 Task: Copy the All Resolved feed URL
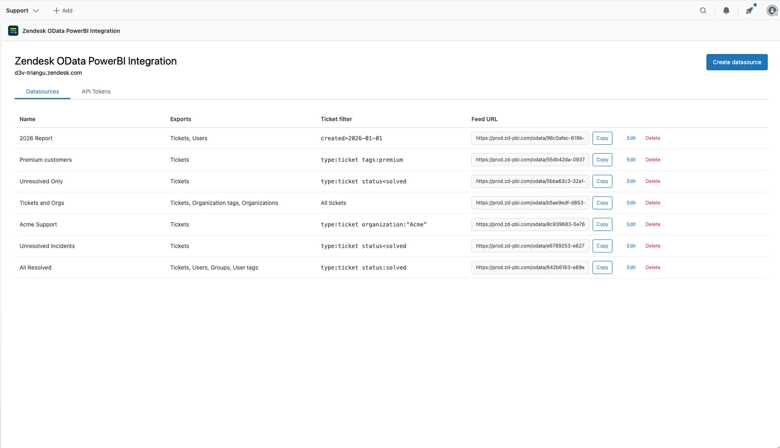coord(603,268)
